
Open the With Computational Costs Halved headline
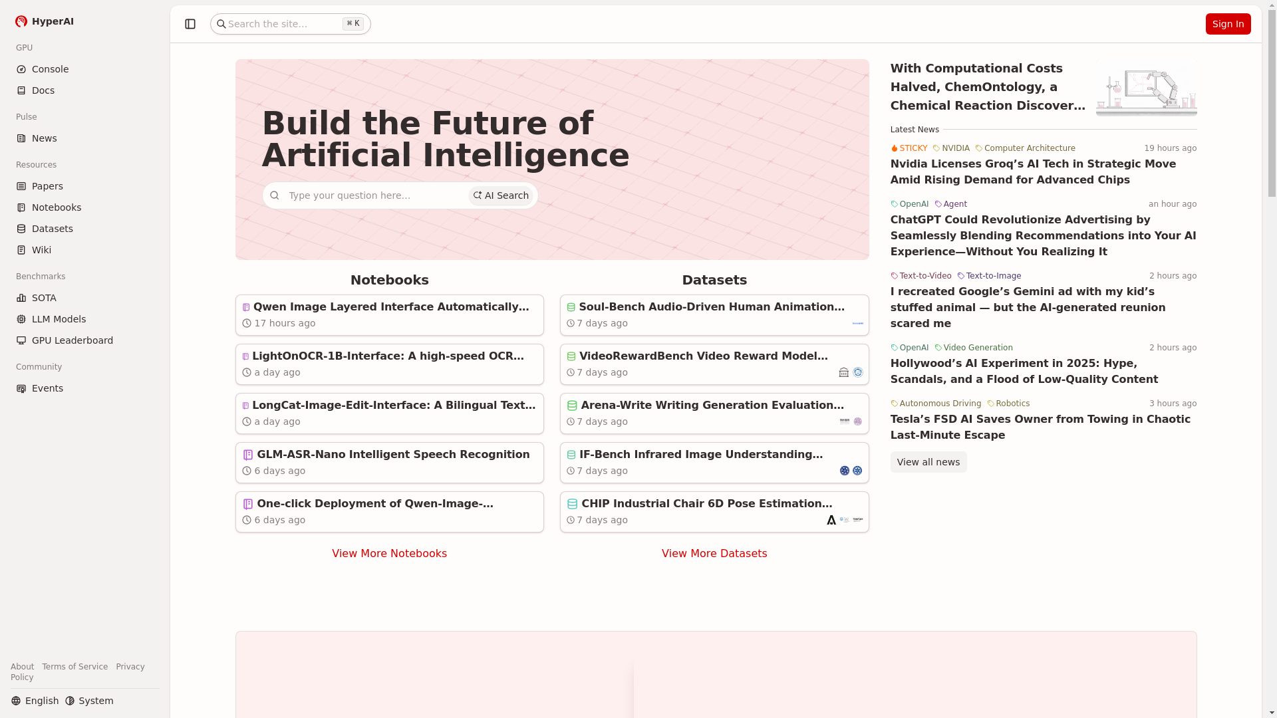click(988, 87)
